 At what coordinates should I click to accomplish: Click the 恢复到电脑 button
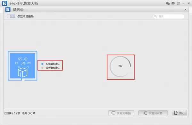pyautogui.click(x=121, y=113)
